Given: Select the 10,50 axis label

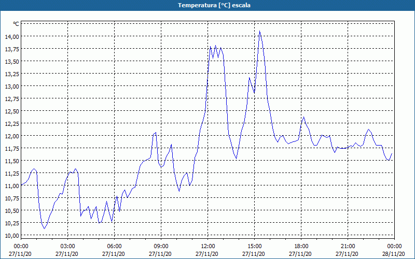Looking at the screenshot, I should coord(12,211).
